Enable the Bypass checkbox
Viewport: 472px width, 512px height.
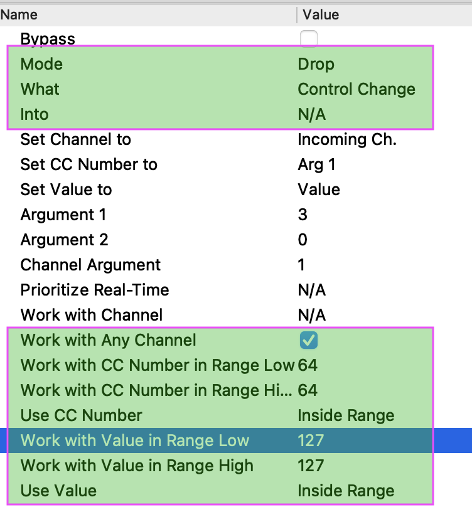[x=308, y=39]
